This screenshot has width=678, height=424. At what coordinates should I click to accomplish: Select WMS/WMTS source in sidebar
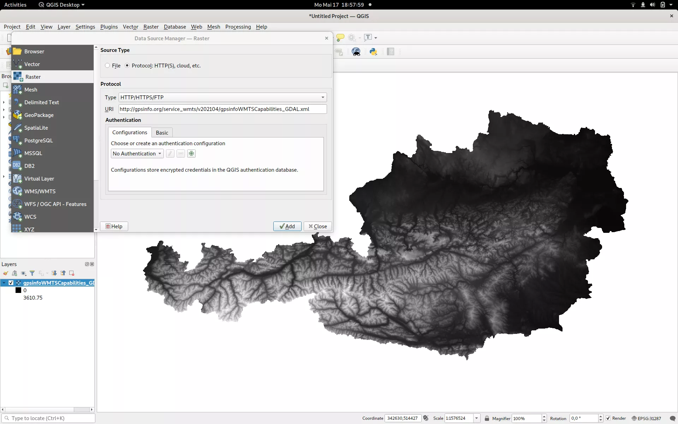click(x=40, y=191)
